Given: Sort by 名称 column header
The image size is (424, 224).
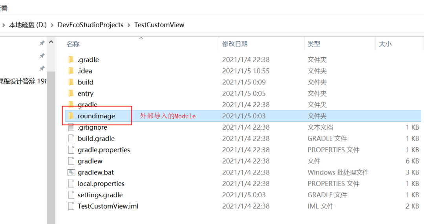Looking at the screenshot, I should pos(73,44).
